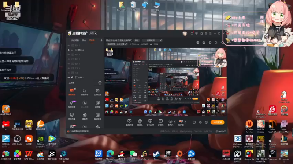Click the skin shirt icon in title bar
The height and width of the screenshot is (164, 293).
coord(206,34)
